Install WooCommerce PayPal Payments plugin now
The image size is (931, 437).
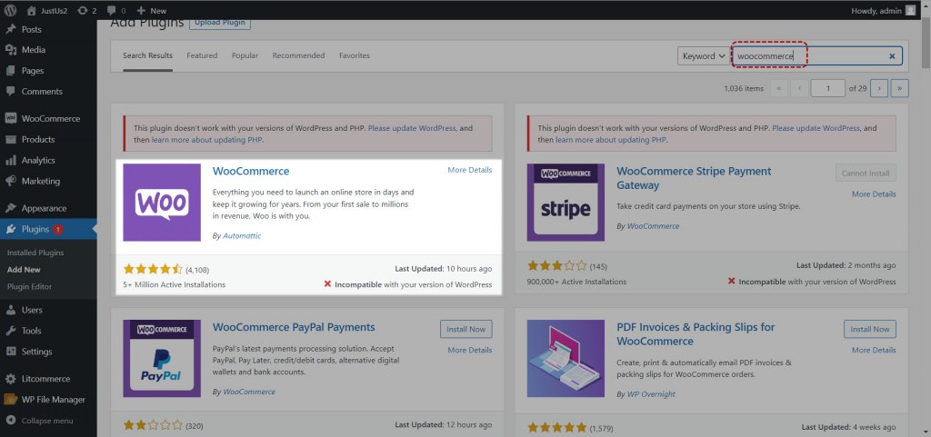pos(466,329)
